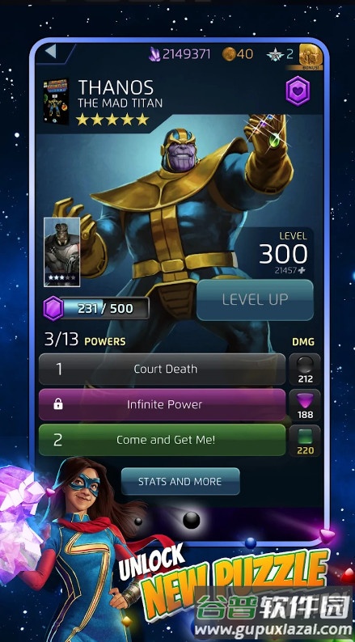355x642 pixels.
Task: Tap the padlock icon on Infinite Power
Action: click(x=58, y=404)
